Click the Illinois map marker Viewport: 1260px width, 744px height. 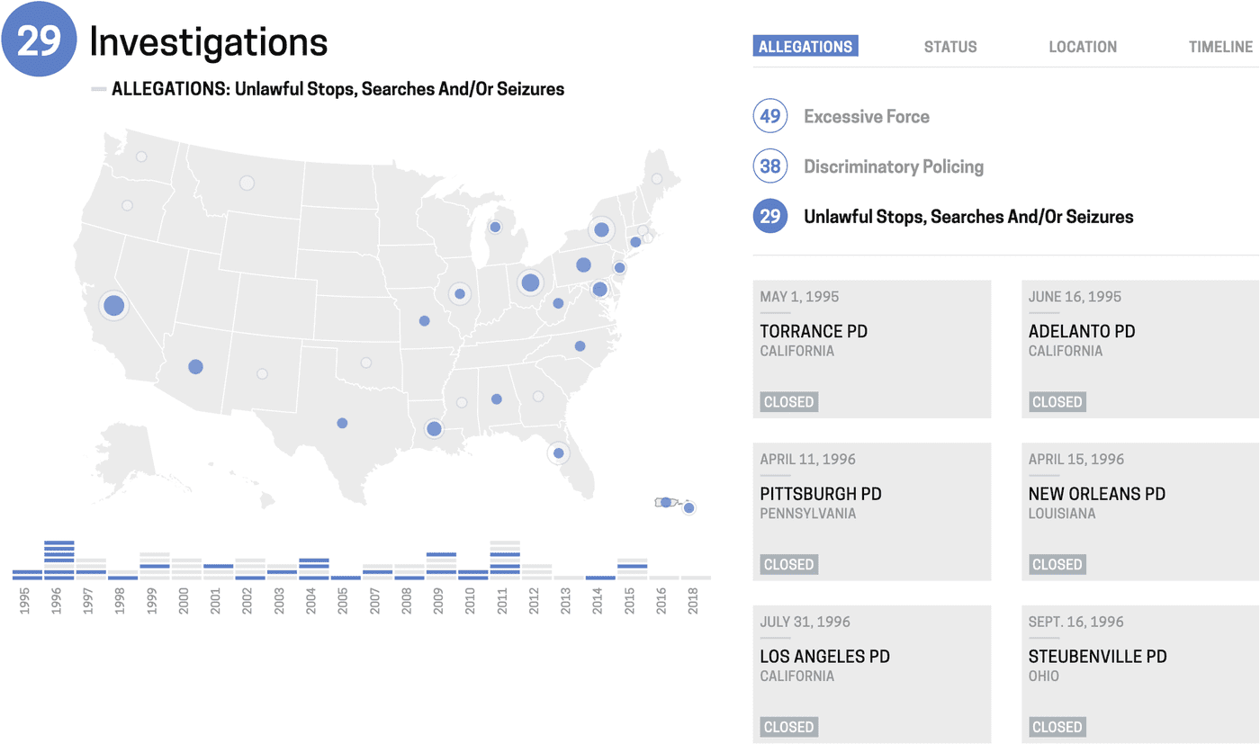[460, 293]
